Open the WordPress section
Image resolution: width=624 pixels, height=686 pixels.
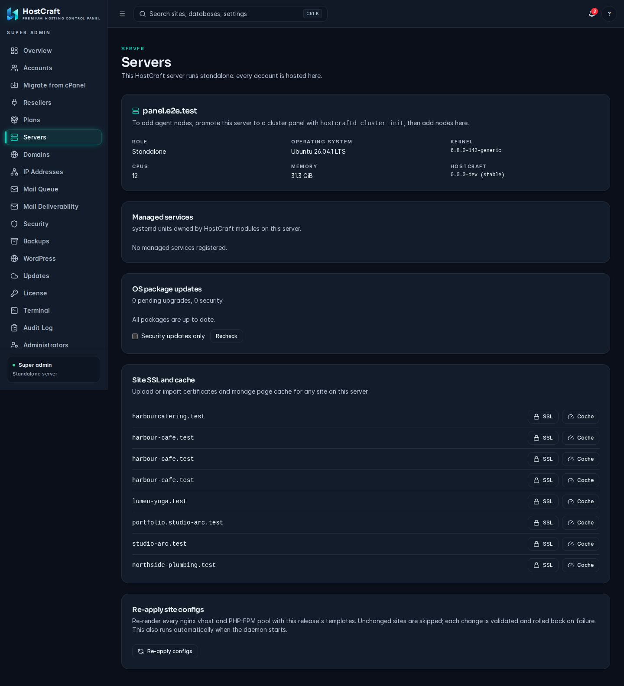click(x=54, y=259)
